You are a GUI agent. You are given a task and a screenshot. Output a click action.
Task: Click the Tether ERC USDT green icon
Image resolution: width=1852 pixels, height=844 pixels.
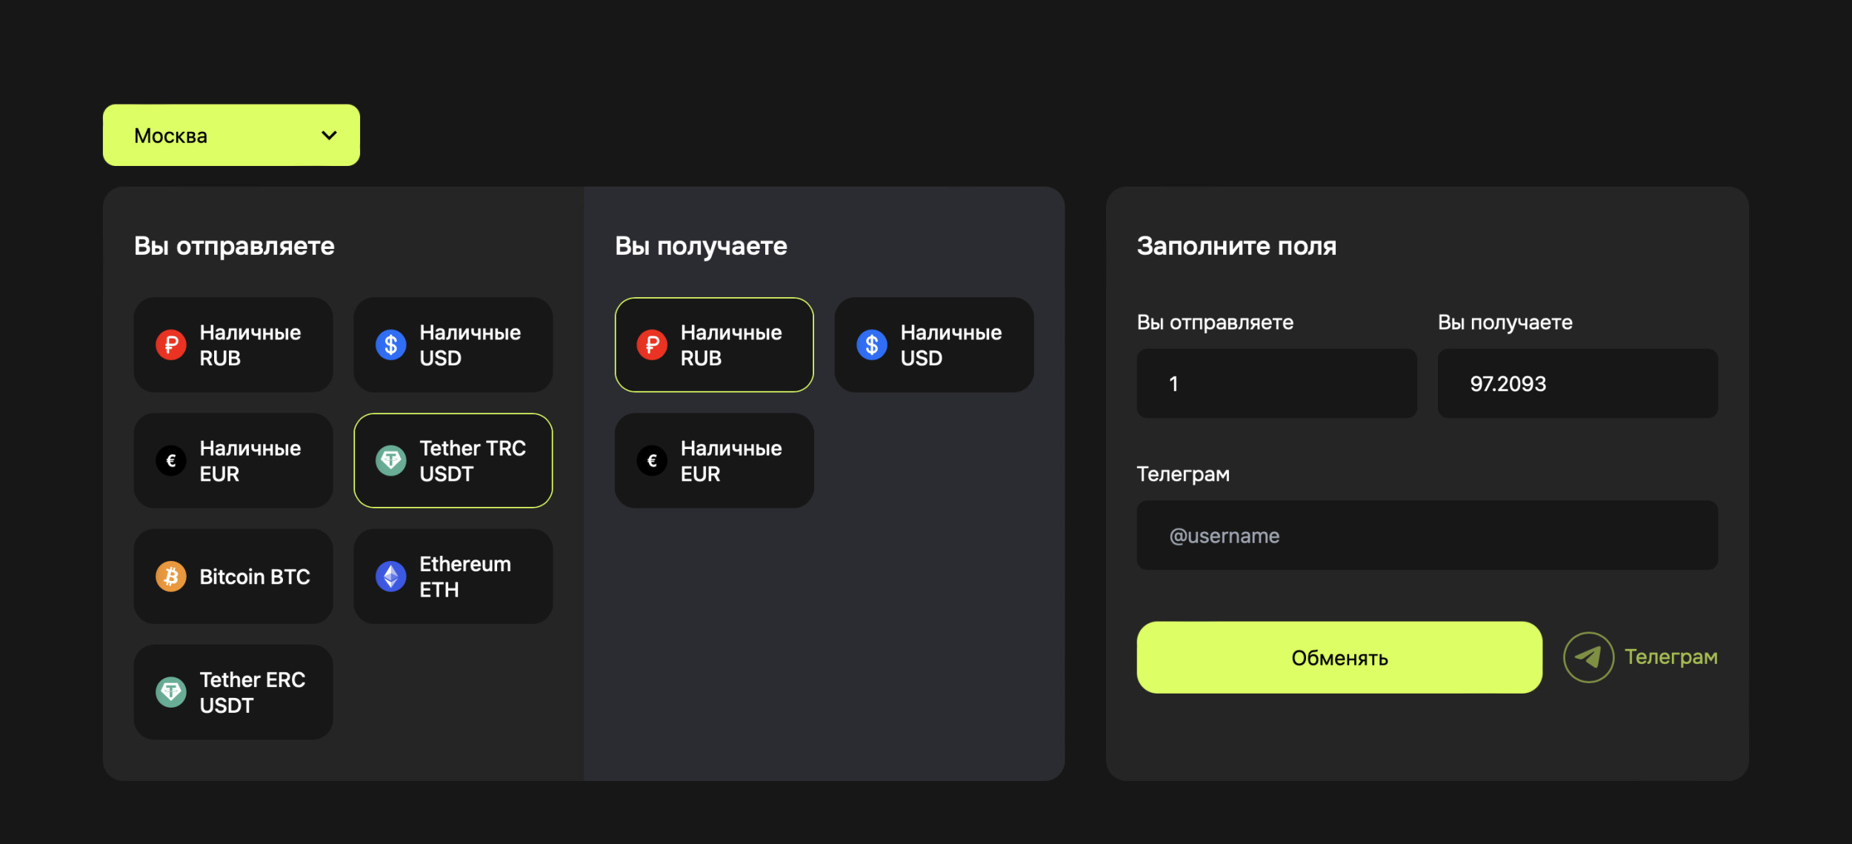[x=170, y=692]
